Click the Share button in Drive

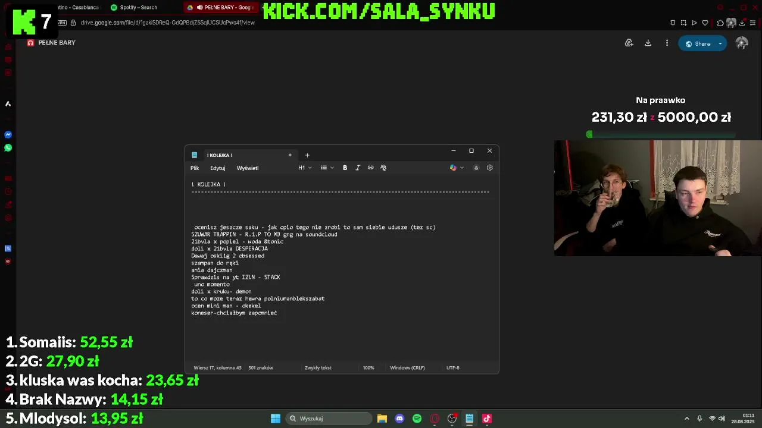697,43
